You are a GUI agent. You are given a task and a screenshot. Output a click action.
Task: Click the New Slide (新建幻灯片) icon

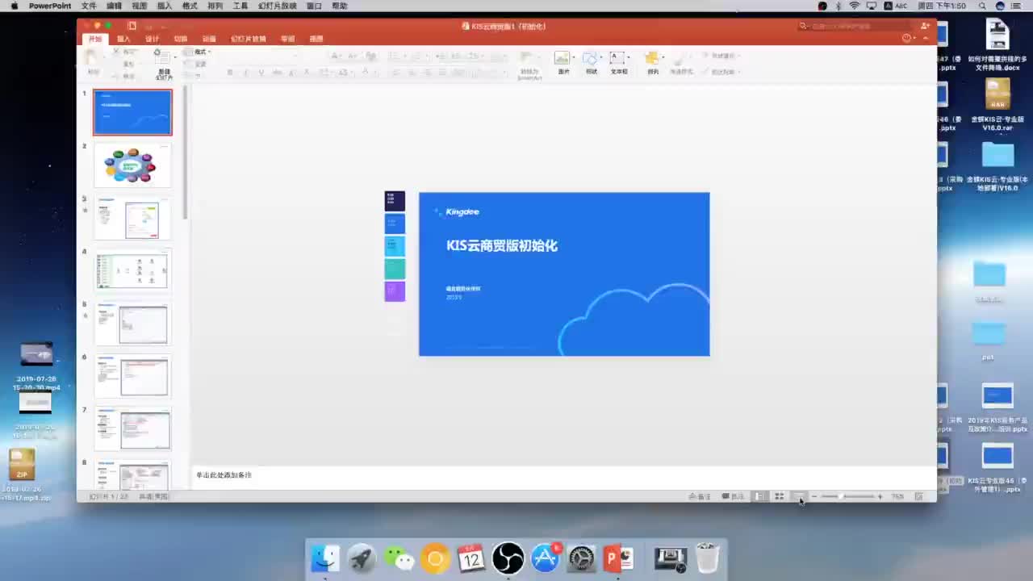(x=164, y=59)
